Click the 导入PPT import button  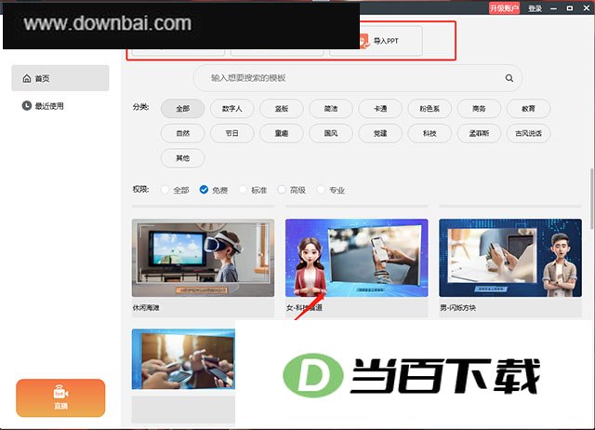tap(376, 41)
